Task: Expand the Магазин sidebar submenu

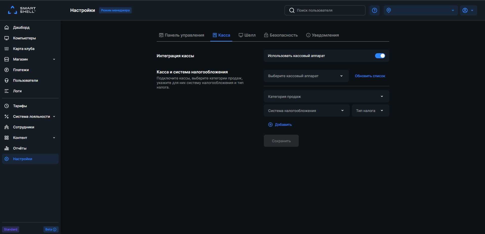Action: (54, 59)
